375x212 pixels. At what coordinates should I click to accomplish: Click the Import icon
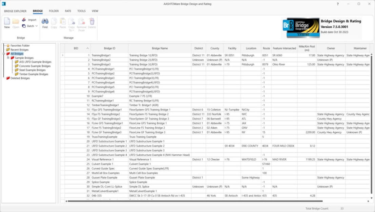24,20
